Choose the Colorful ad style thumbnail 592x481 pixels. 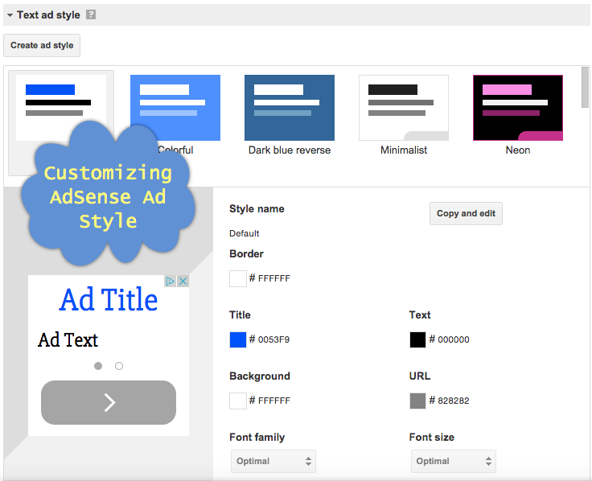tap(175, 108)
